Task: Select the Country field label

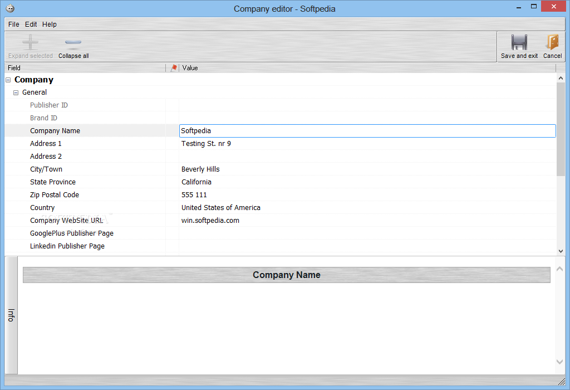Action: click(42, 208)
